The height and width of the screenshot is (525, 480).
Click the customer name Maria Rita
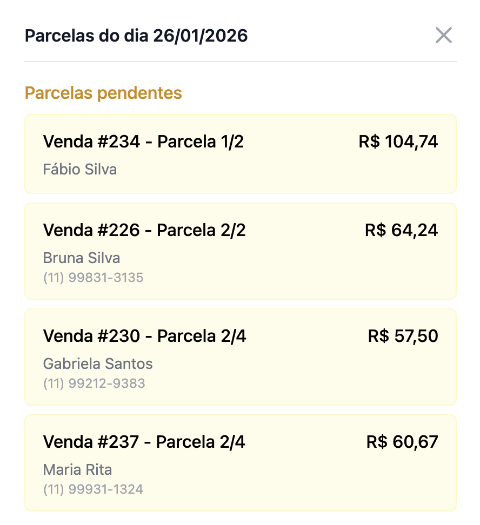[77, 469]
